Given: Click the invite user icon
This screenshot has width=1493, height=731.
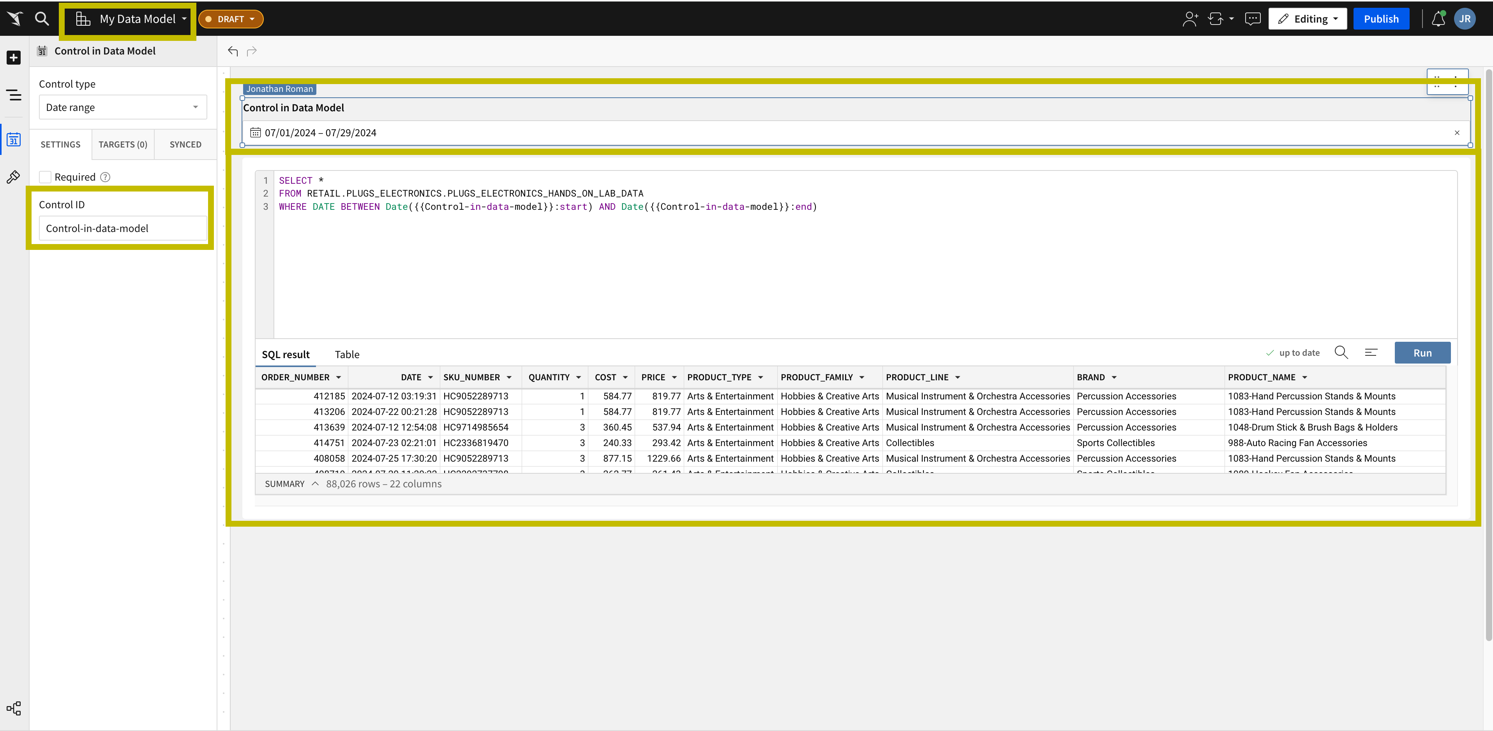Looking at the screenshot, I should click(1189, 19).
